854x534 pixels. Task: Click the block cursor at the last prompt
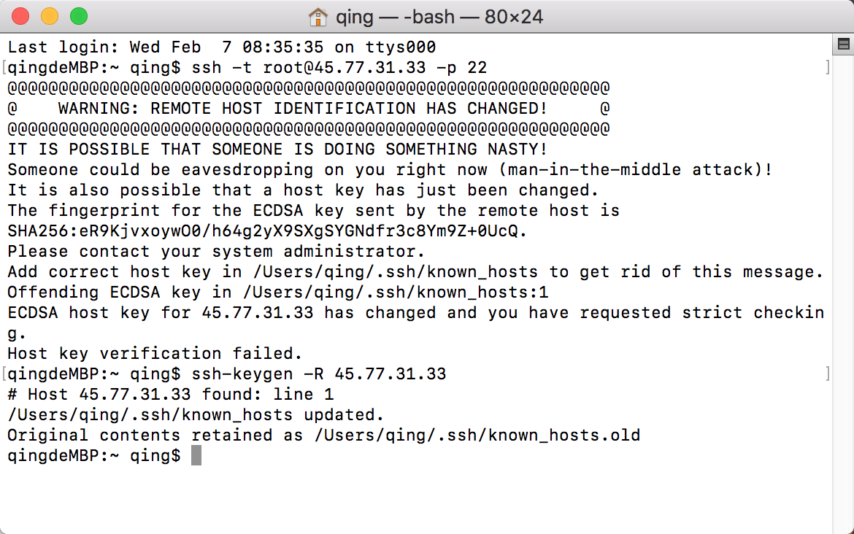[196, 455]
